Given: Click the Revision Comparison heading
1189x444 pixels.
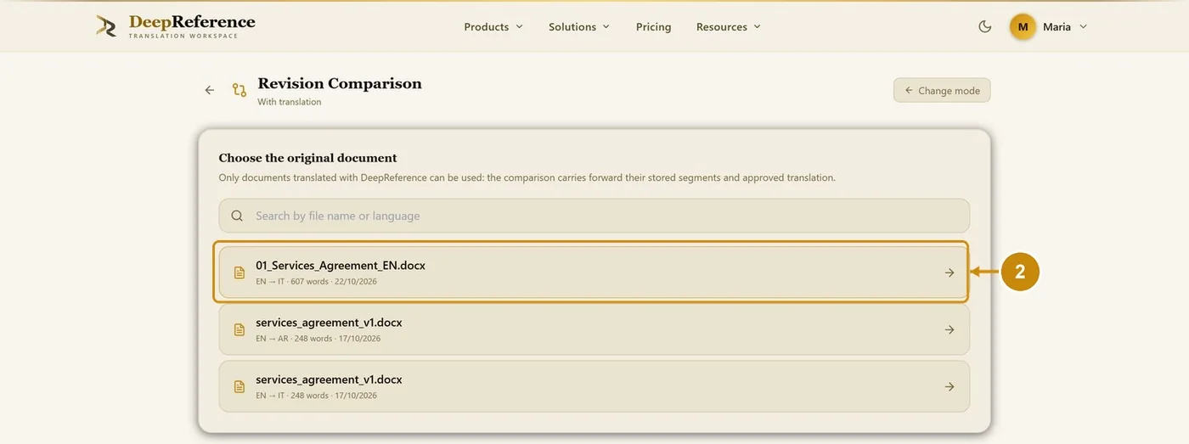Looking at the screenshot, I should click(340, 83).
